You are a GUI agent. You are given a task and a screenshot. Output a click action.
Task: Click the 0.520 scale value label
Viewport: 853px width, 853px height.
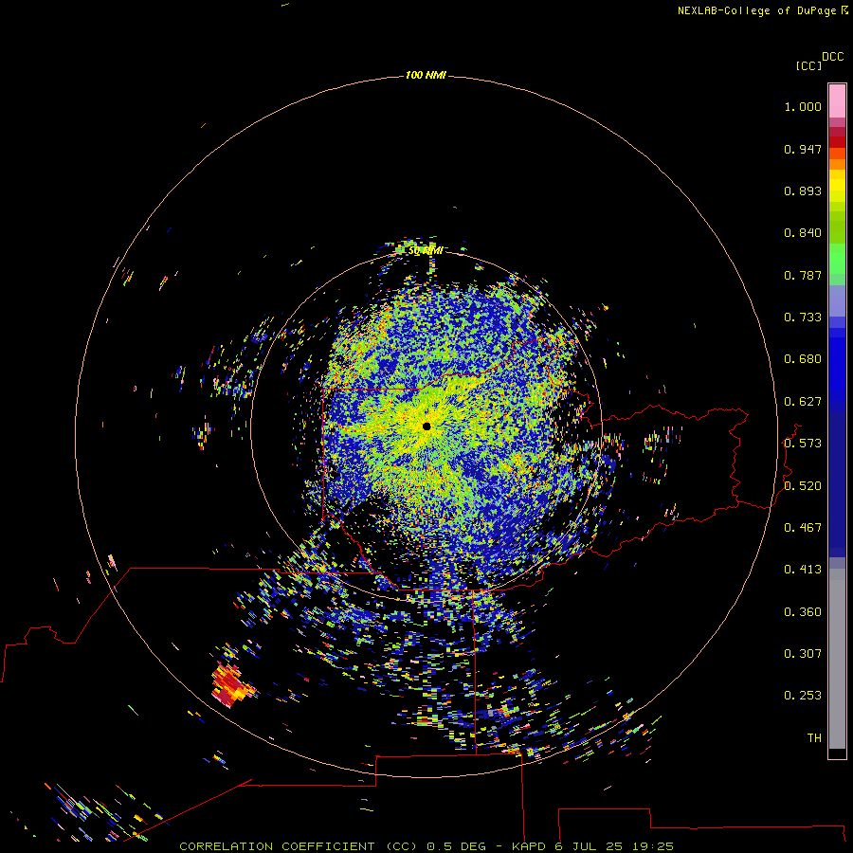click(803, 486)
